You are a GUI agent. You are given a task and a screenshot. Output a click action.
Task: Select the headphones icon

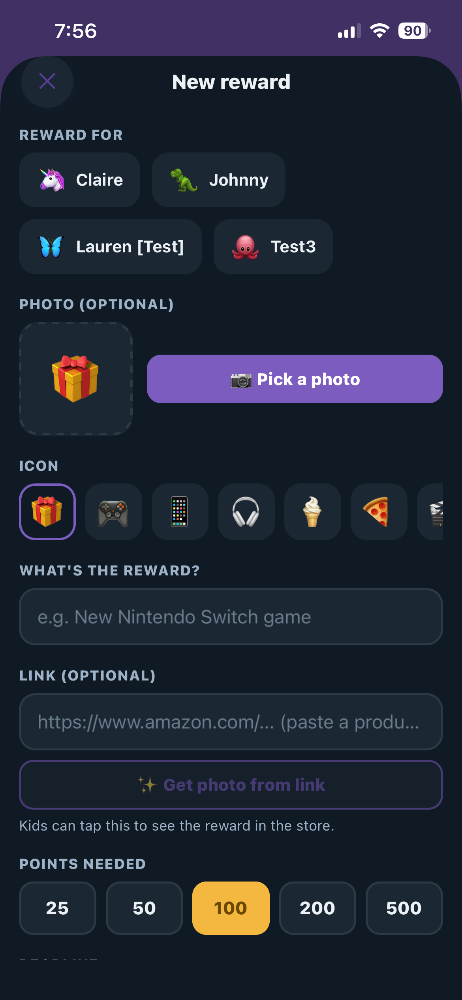pos(246,511)
